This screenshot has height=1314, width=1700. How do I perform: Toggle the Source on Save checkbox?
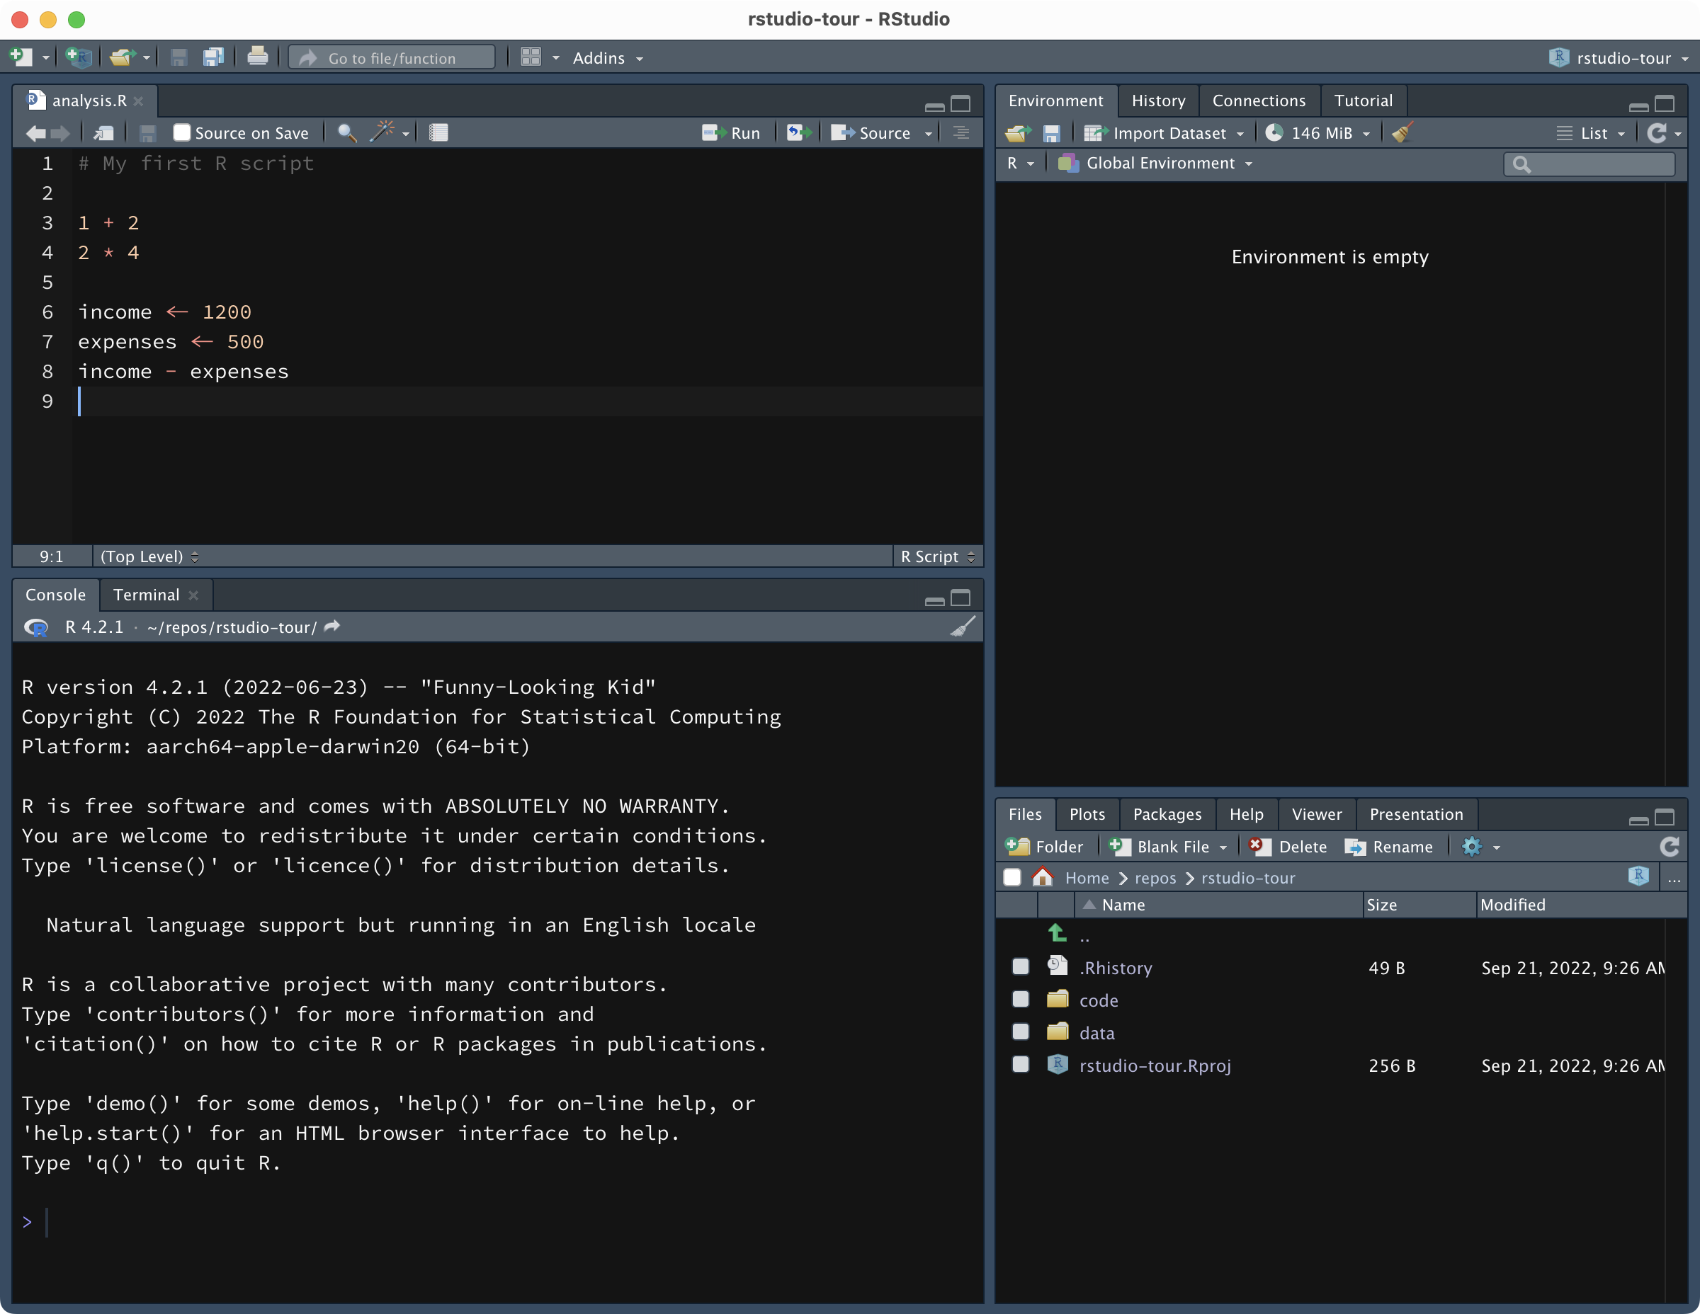pyautogui.click(x=181, y=133)
